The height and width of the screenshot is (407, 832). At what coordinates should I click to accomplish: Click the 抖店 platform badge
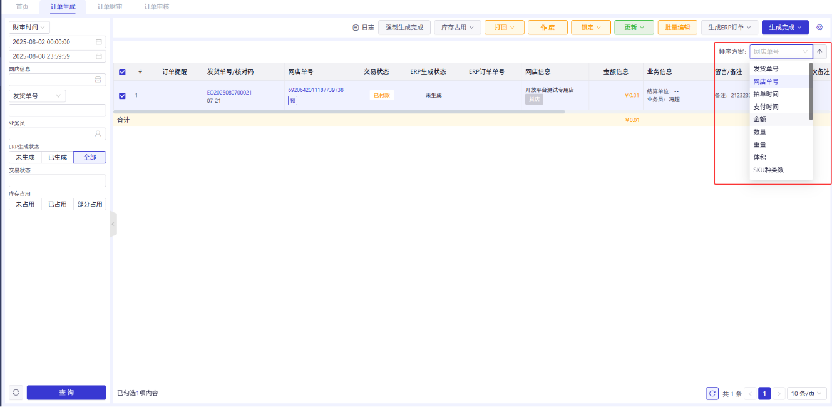(x=534, y=100)
